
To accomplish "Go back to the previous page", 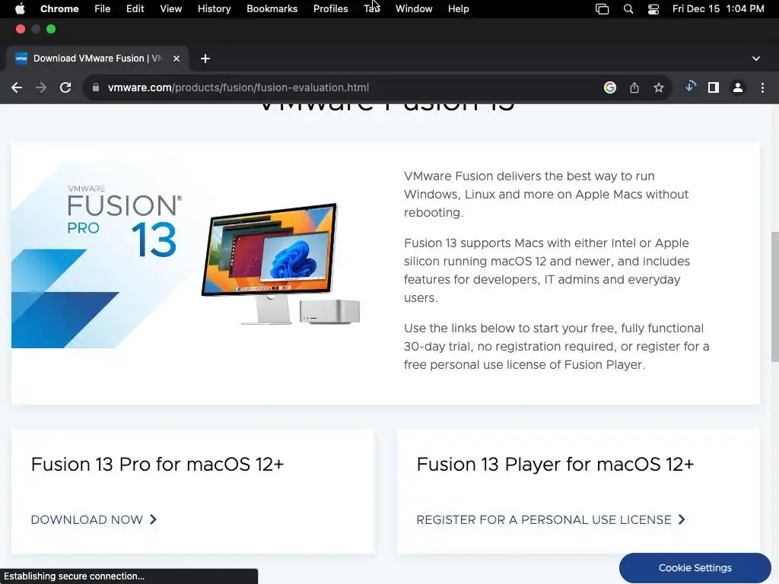I will (17, 87).
